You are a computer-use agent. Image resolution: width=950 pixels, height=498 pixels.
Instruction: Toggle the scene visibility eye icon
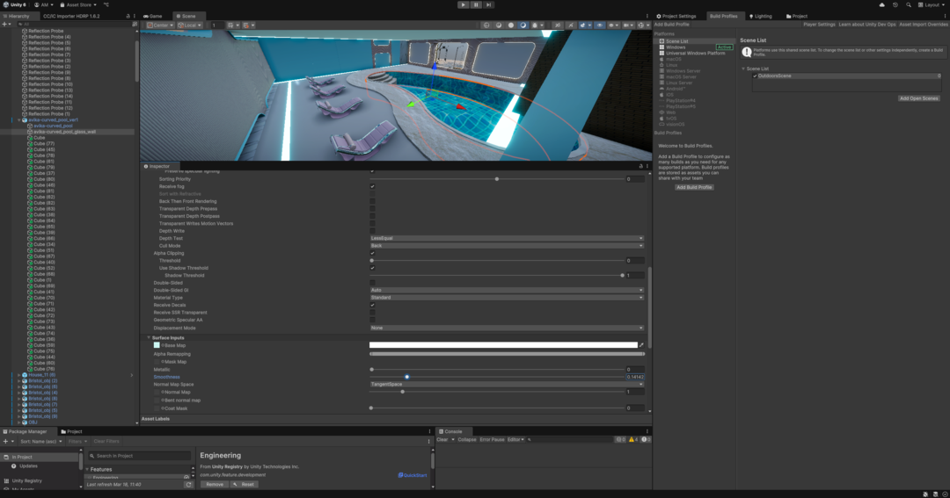599,25
